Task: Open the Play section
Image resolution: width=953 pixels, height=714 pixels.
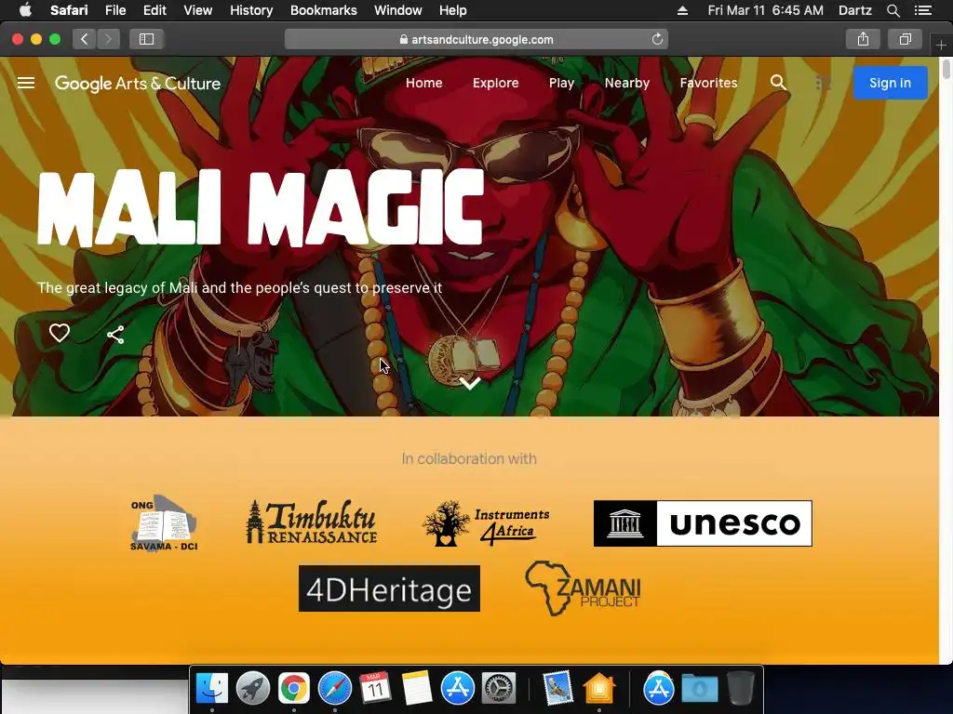Action: [x=561, y=83]
